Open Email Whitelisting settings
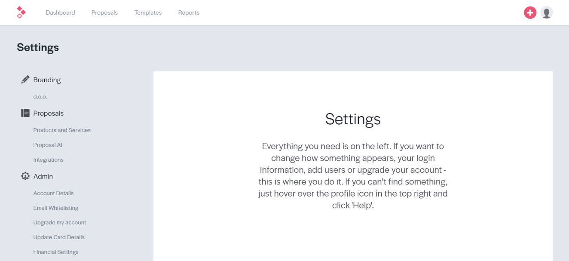The image size is (569, 261). (x=56, y=208)
